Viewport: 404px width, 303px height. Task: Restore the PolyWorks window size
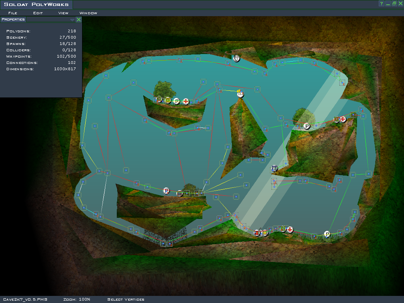(x=394, y=4)
